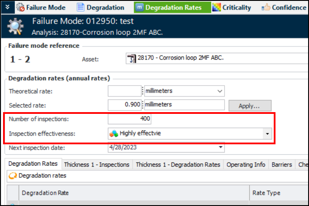Viewport: 309px width, 206px height.
Task: Open the theoretical rate units dropdown
Action: 219,91
